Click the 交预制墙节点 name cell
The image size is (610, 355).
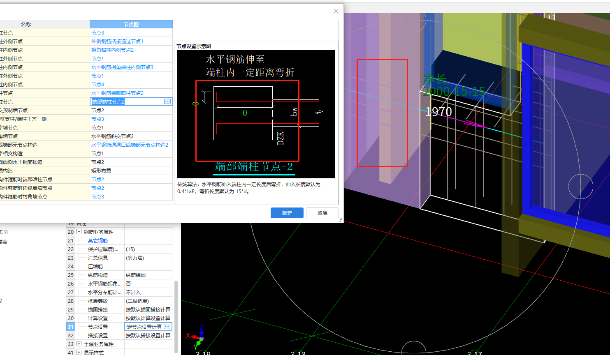[x=45, y=111]
